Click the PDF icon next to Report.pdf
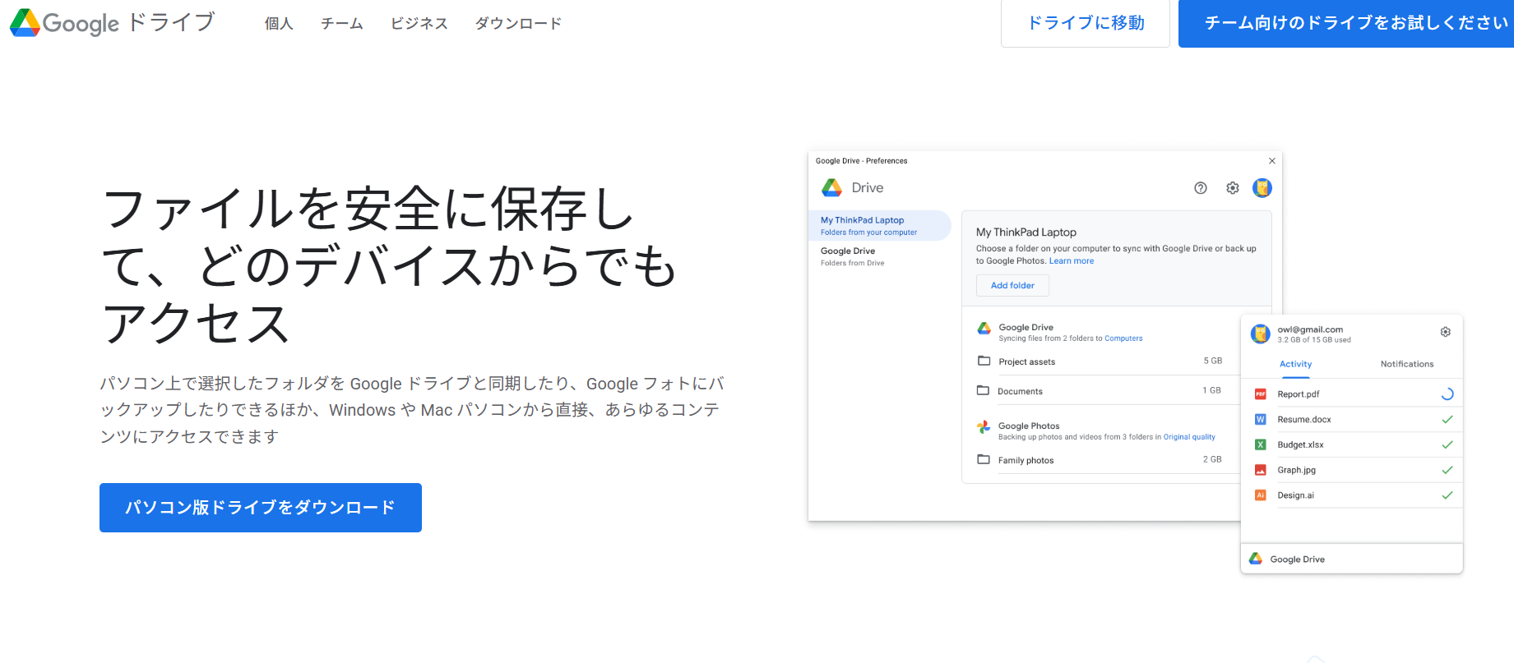 pyautogui.click(x=1260, y=394)
